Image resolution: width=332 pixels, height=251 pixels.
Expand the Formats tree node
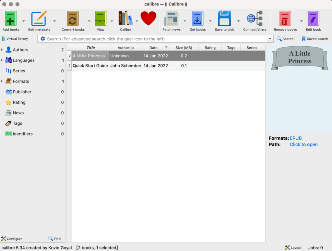coord(2,81)
